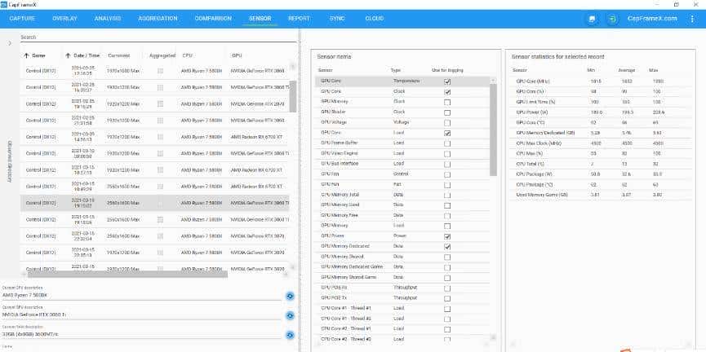Edit the custom GPU description field

142,315
